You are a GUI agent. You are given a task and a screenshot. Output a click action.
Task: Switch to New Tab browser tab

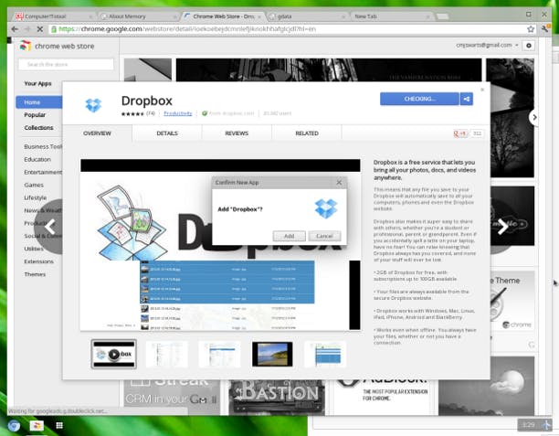tap(391, 16)
